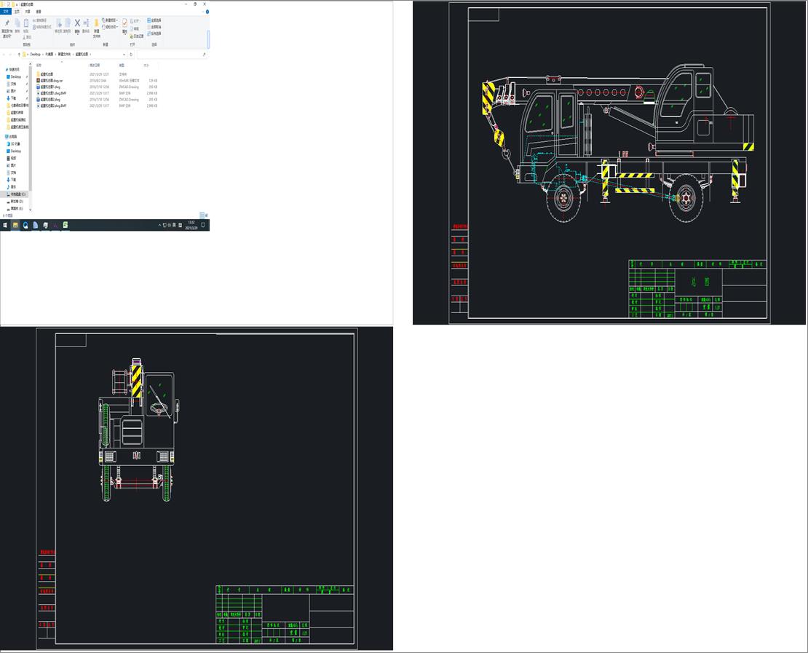Image resolution: width=808 pixels, height=653 pixels.
Task: Switch to the View ribbon tab
Action: [39, 12]
